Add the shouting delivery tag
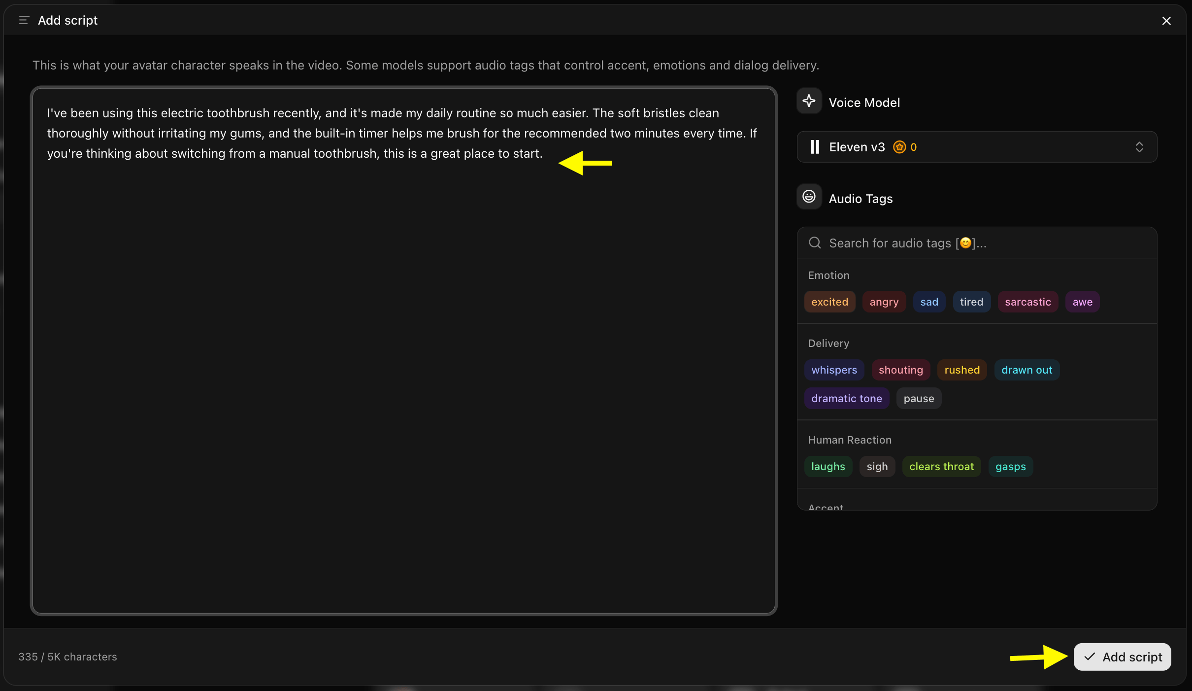This screenshot has width=1192, height=691. (x=900, y=370)
